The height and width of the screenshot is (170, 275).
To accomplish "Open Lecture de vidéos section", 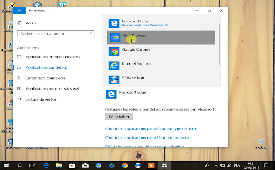I will coord(37,99).
